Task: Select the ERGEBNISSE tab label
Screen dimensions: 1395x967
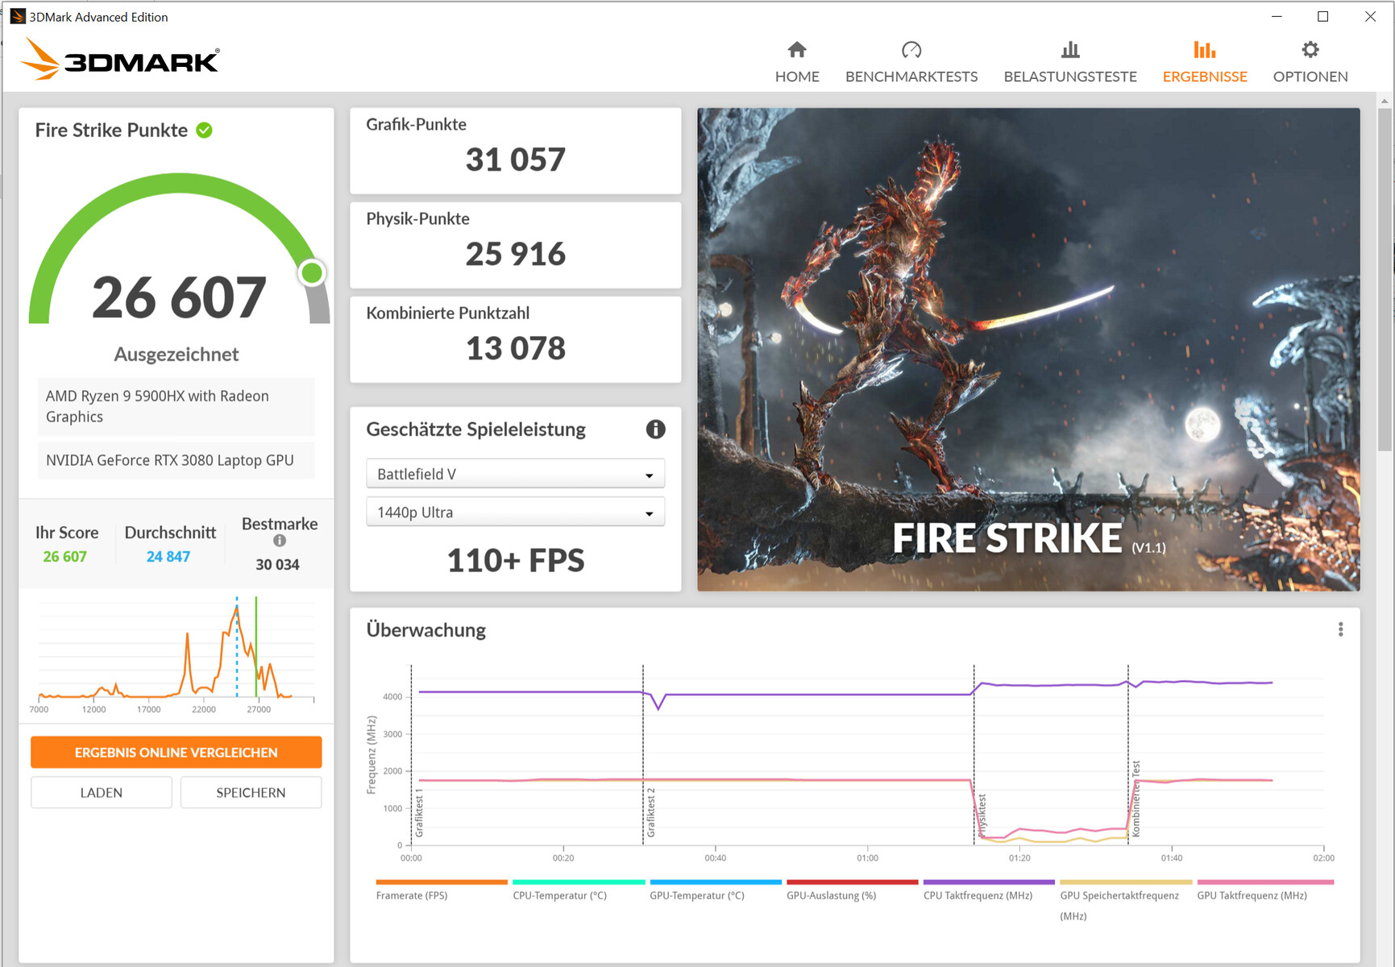Action: [1205, 77]
